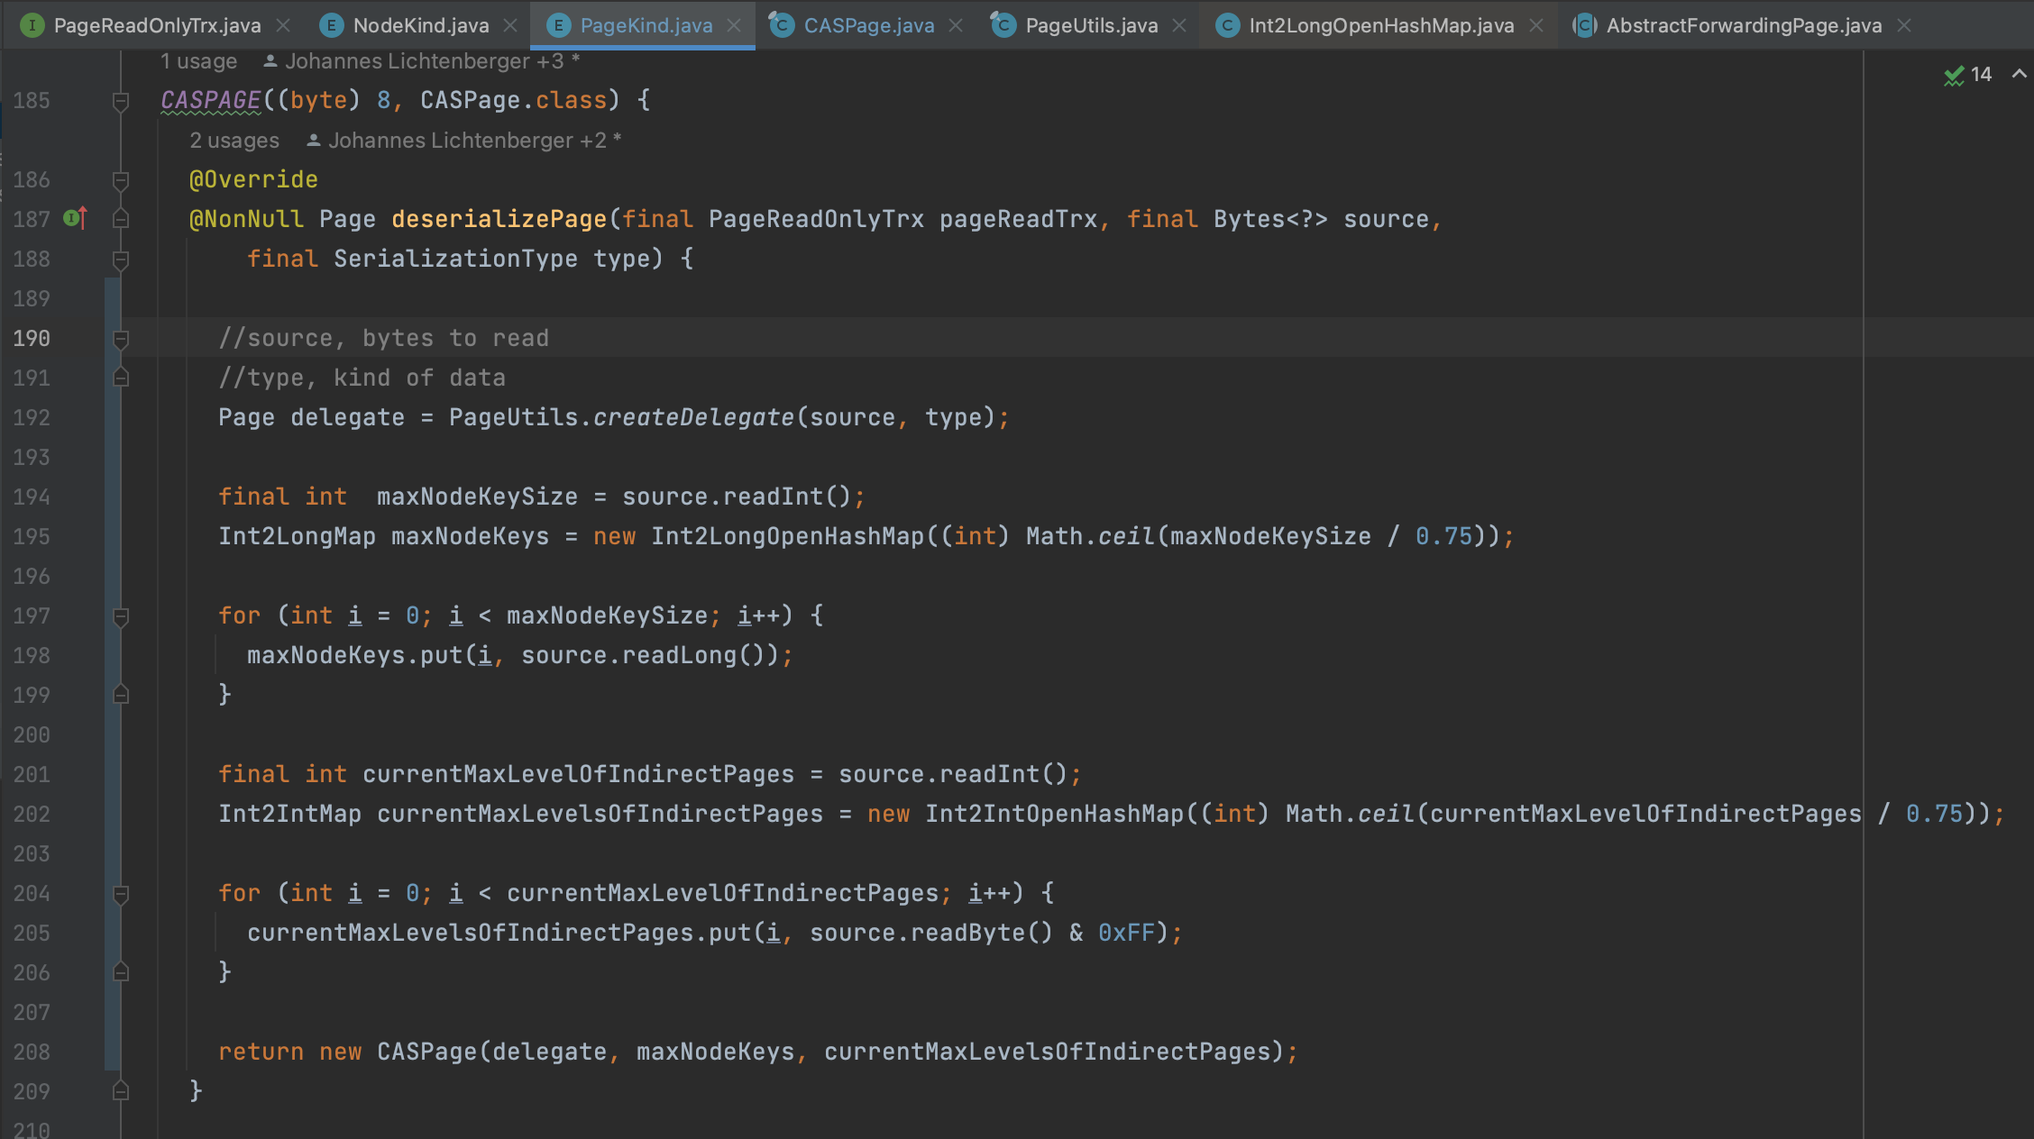Close the AbstractForwardingPage.java tab
The image size is (2034, 1139).
tap(1904, 25)
